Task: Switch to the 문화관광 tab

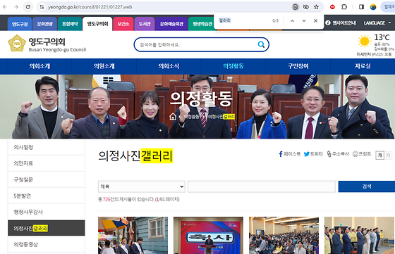Action: click(x=45, y=24)
